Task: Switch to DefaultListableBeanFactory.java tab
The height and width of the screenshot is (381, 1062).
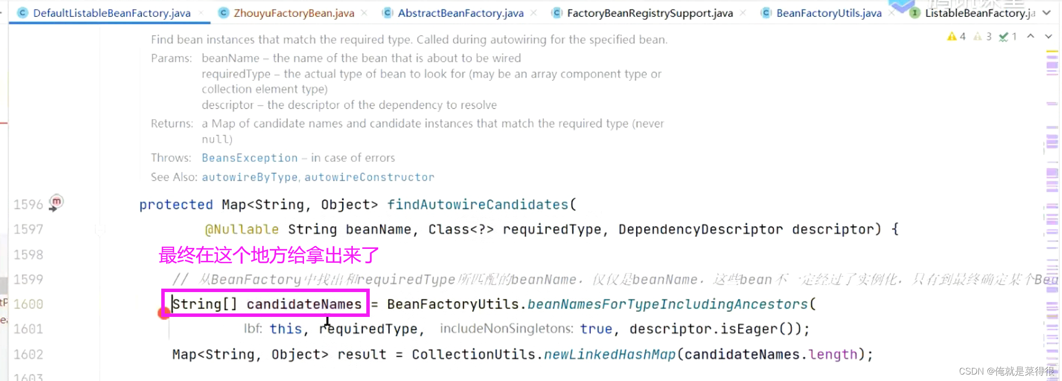Action: pyautogui.click(x=111, y=13)
